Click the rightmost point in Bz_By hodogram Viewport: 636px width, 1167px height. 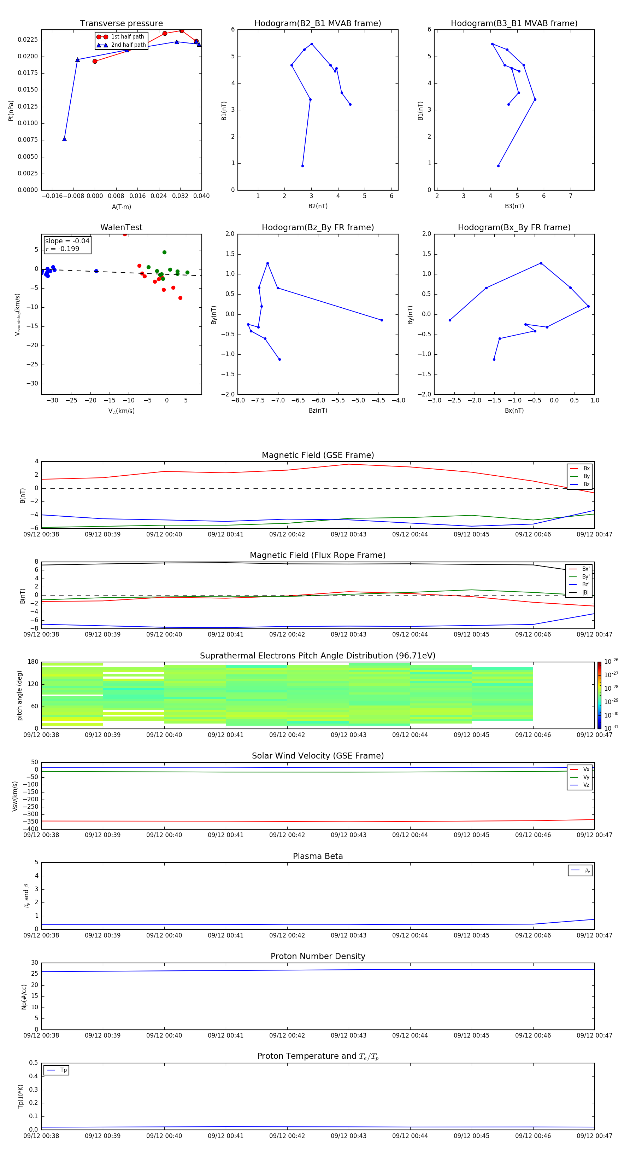click(382, 320)
